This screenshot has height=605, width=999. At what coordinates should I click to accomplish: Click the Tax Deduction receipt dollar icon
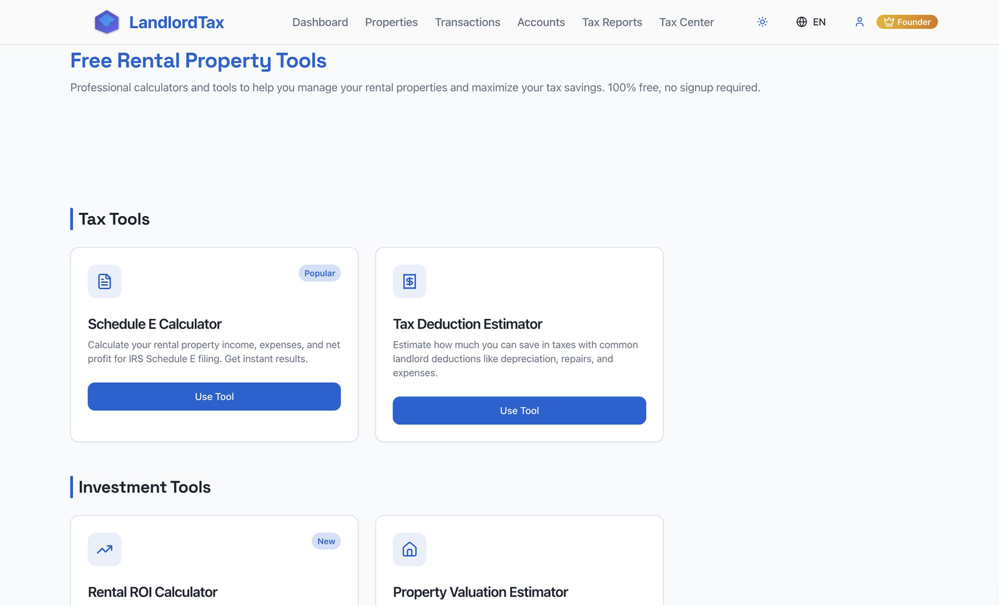[410, 282]
